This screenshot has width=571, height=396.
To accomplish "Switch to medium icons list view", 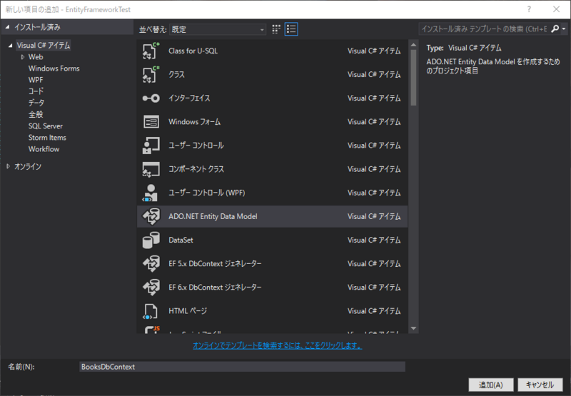I will (x=291, y=29).
